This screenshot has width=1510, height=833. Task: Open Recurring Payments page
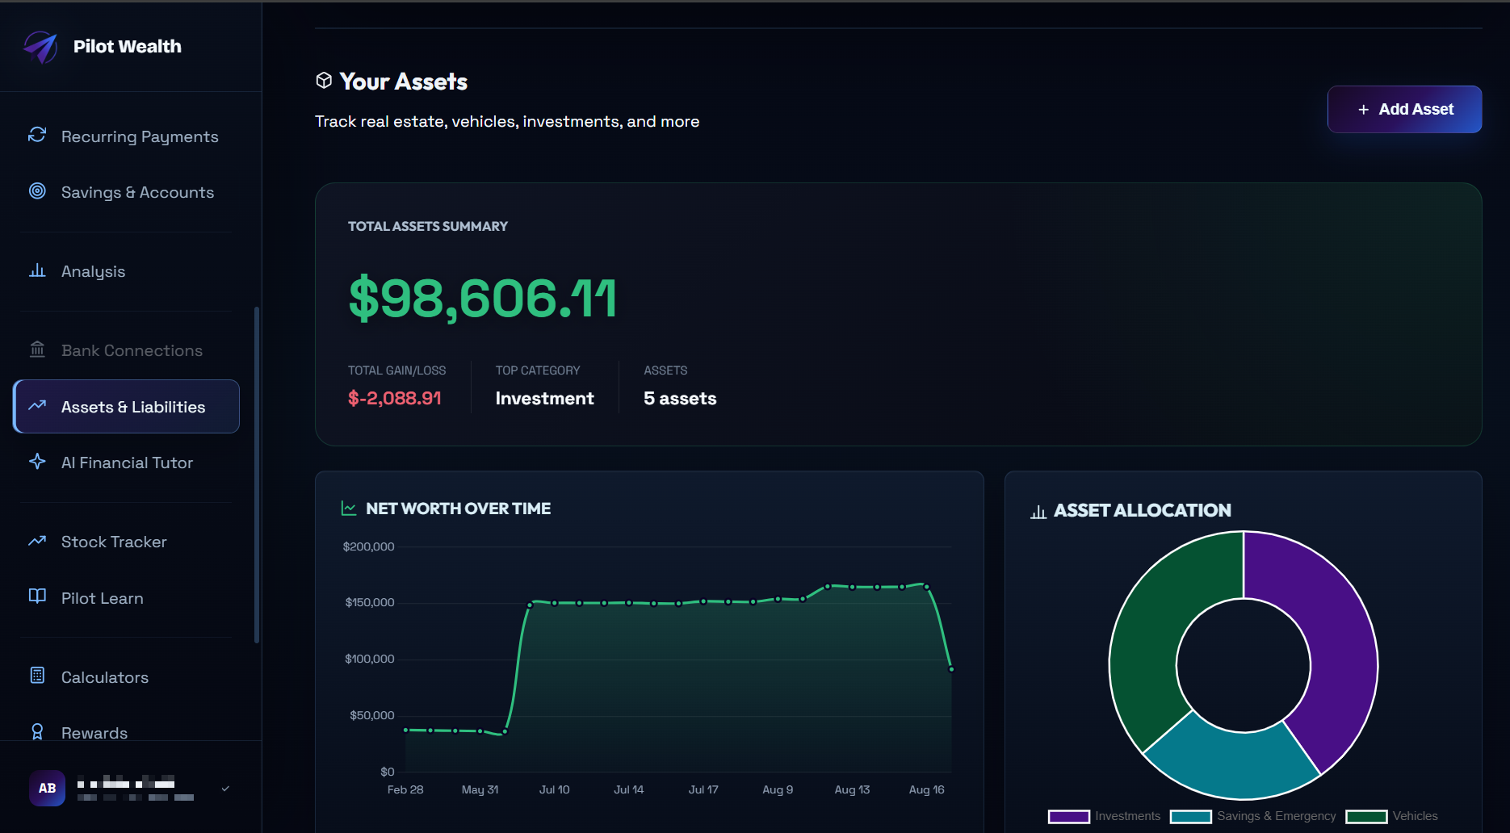[x=126, y=136]
